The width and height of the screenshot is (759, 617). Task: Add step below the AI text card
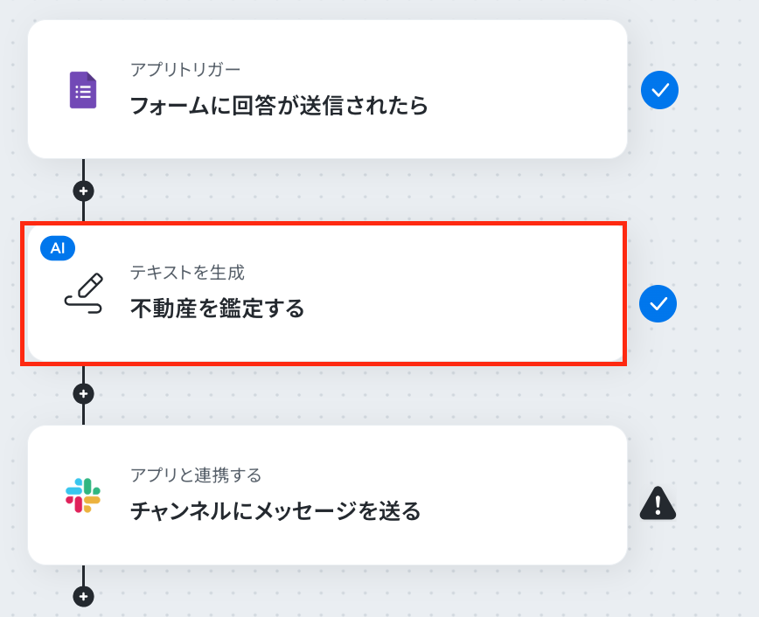pos(83,394)
